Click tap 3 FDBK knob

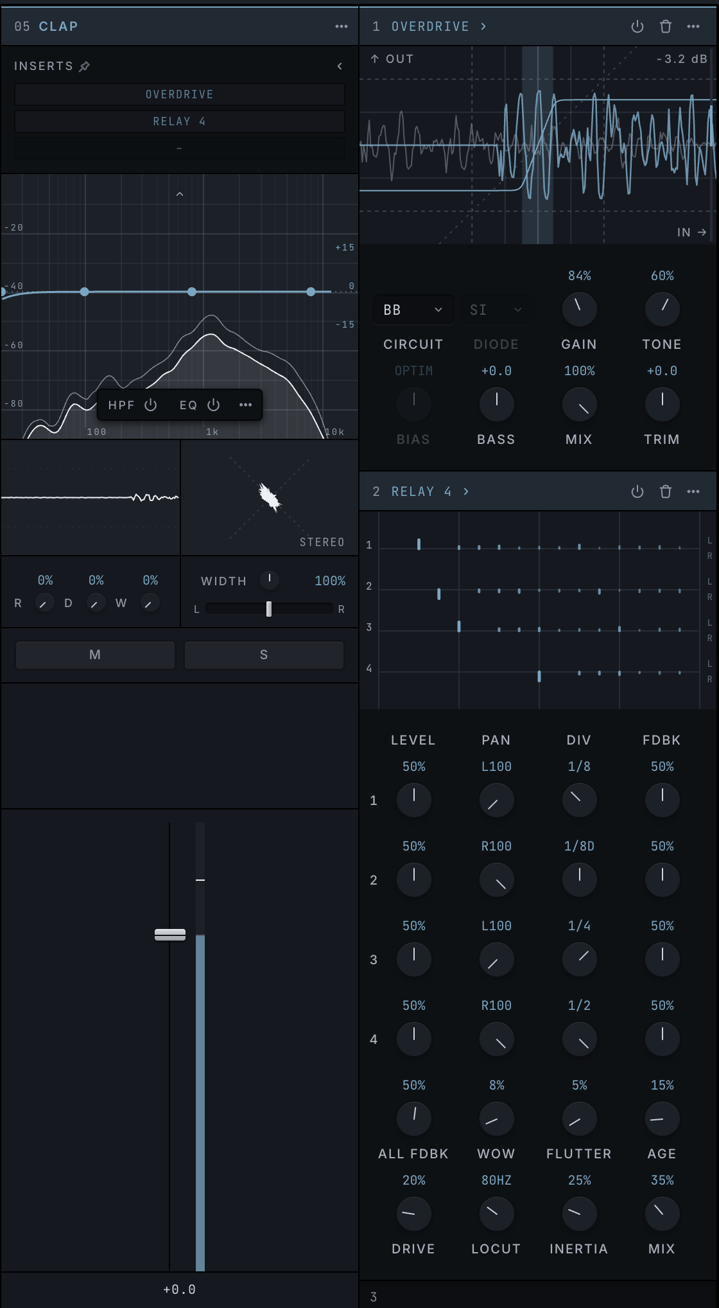[662, 959]
